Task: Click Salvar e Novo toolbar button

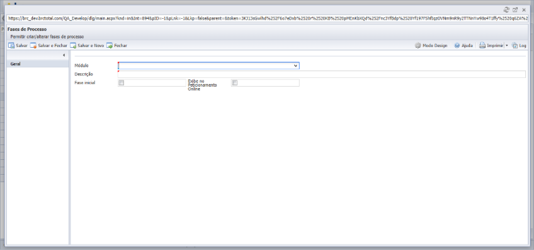Action: (87, 46)
